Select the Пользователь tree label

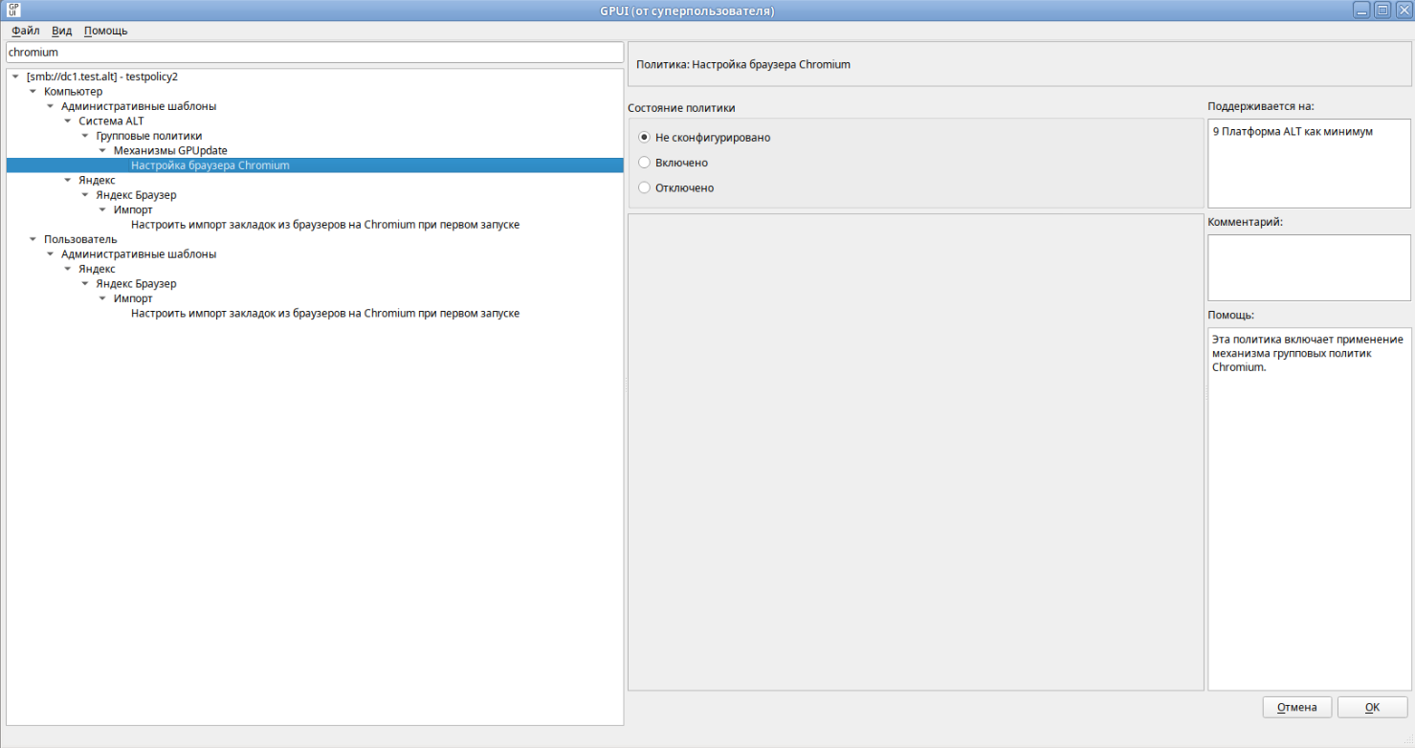[x=80, y=239]
